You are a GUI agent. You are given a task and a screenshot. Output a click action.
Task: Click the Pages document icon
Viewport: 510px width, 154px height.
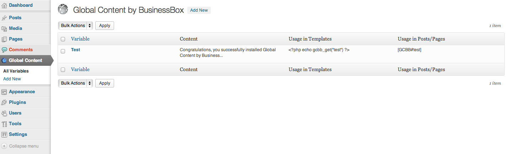[4, 39]
